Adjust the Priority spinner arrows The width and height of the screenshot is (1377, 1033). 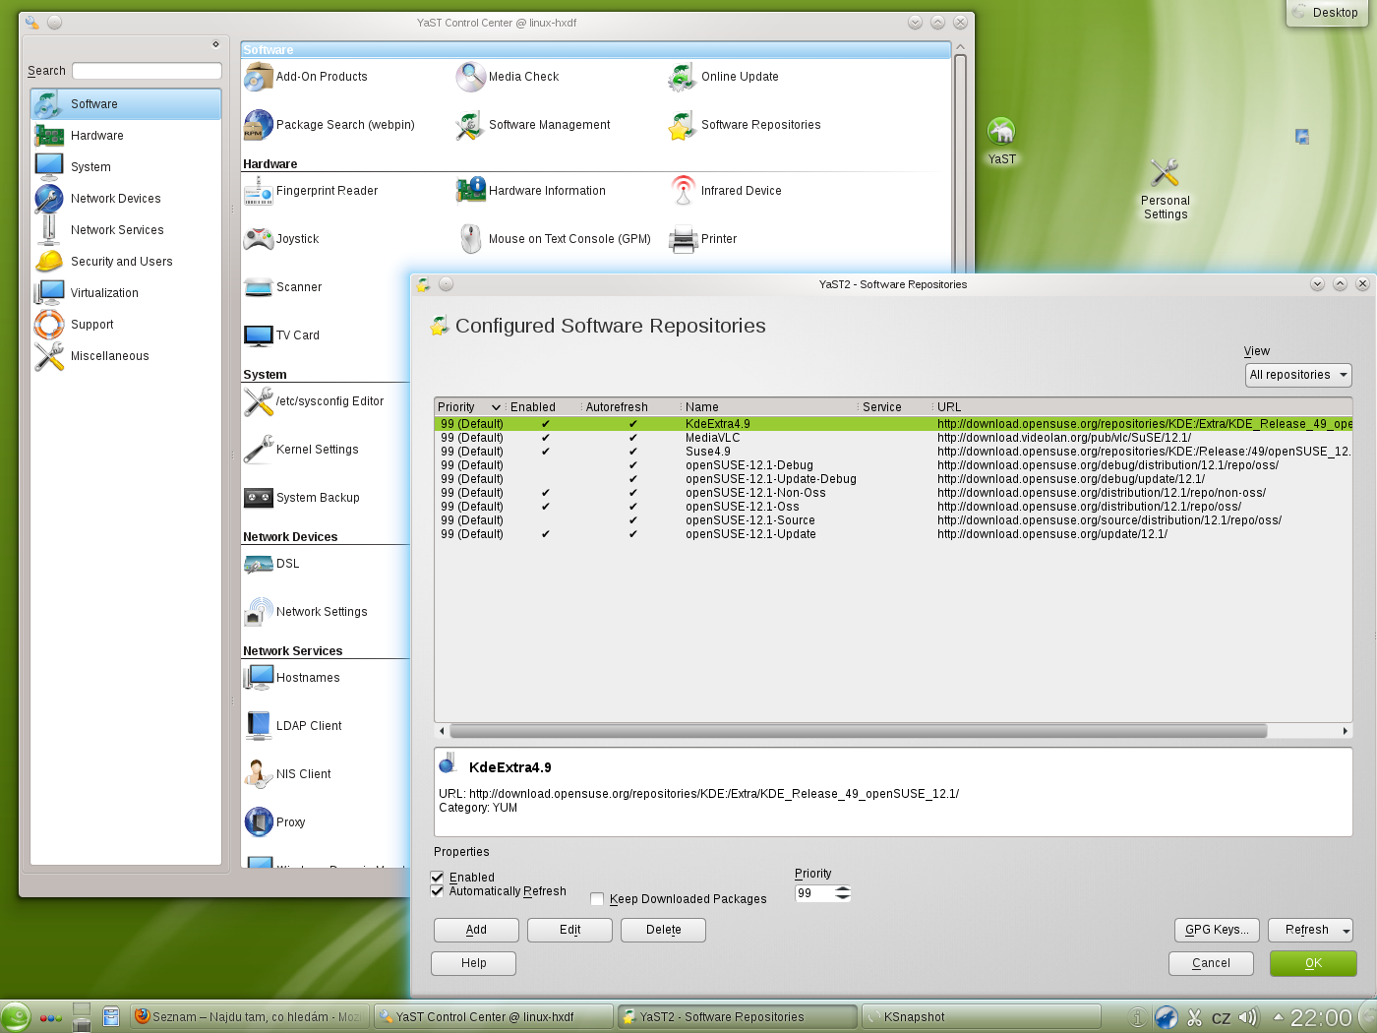click(843, 893)
